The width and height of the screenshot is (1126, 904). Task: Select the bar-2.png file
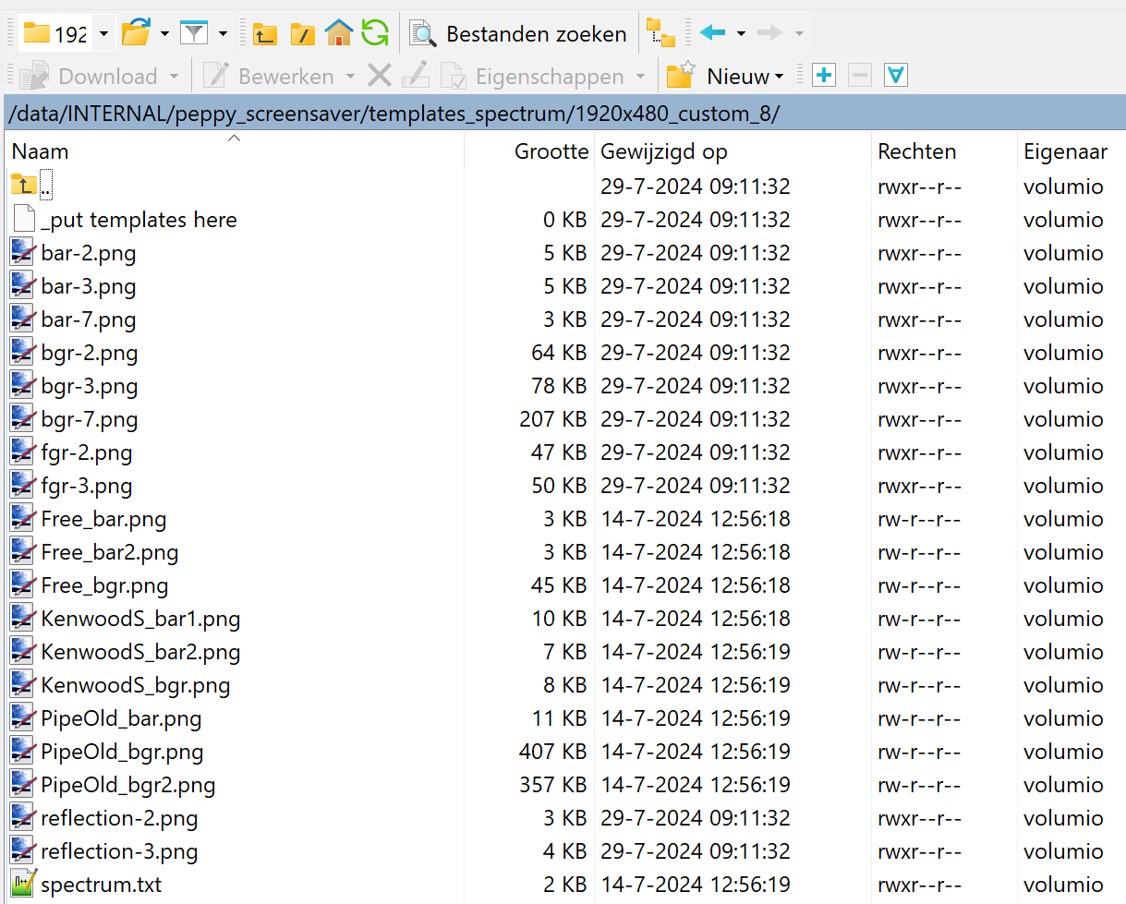coord(89,253)
